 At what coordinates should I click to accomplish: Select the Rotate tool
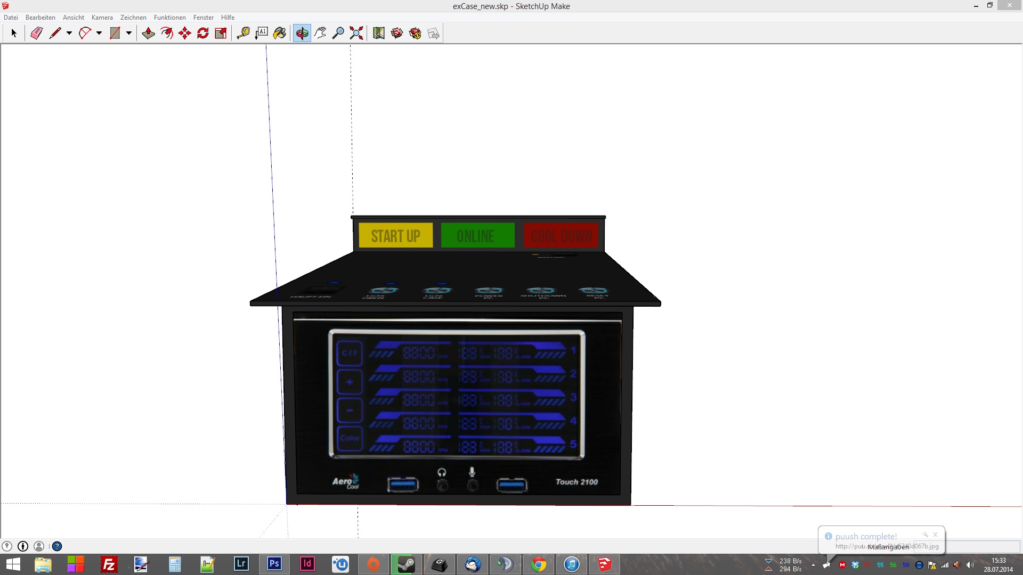[203, 33]
